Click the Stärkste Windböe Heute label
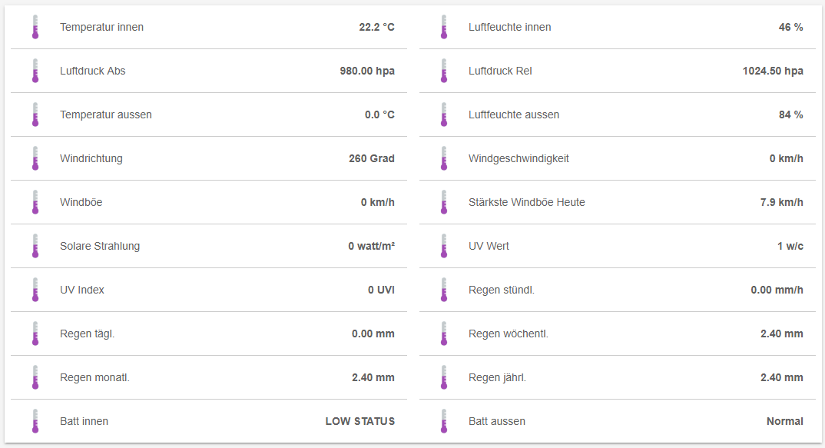This screenshot has width=825, height=448. coord(527,202)
